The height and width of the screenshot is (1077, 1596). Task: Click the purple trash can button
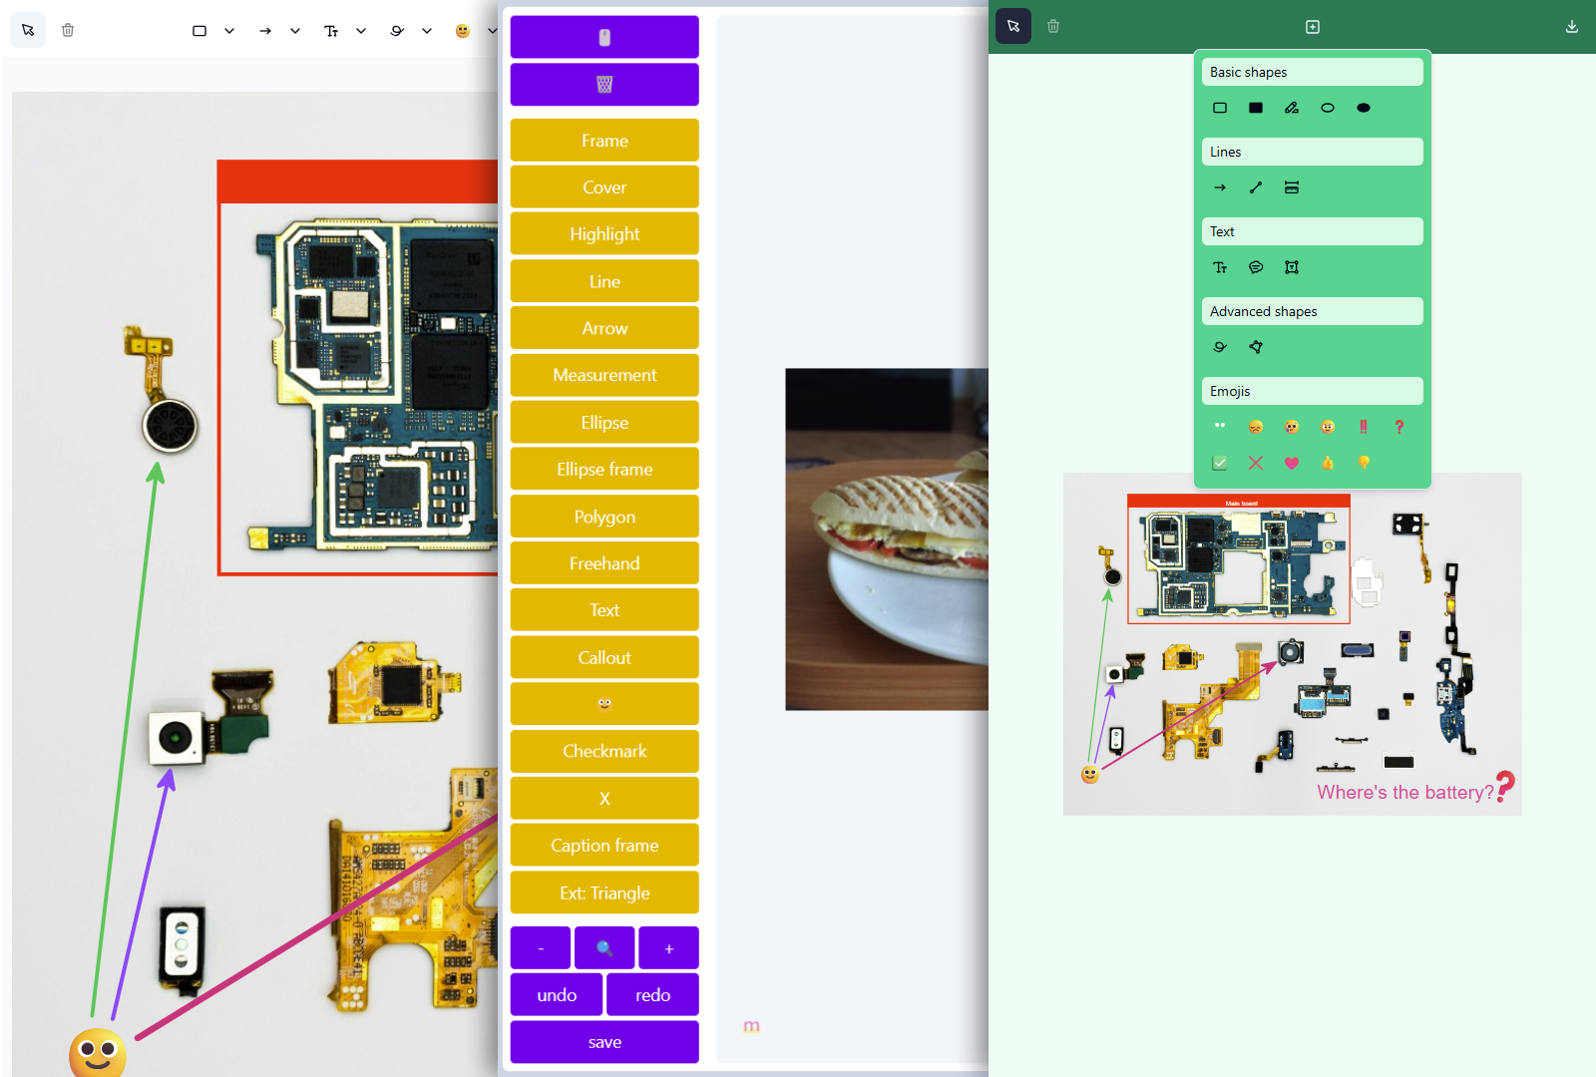pyautogui.click(x=604, y=85)
